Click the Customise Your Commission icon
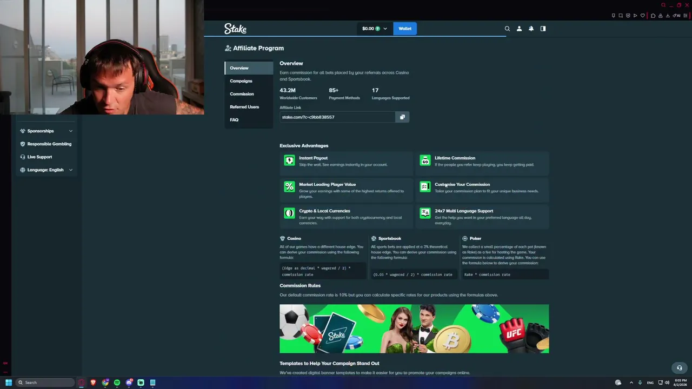 click(425, 187)
